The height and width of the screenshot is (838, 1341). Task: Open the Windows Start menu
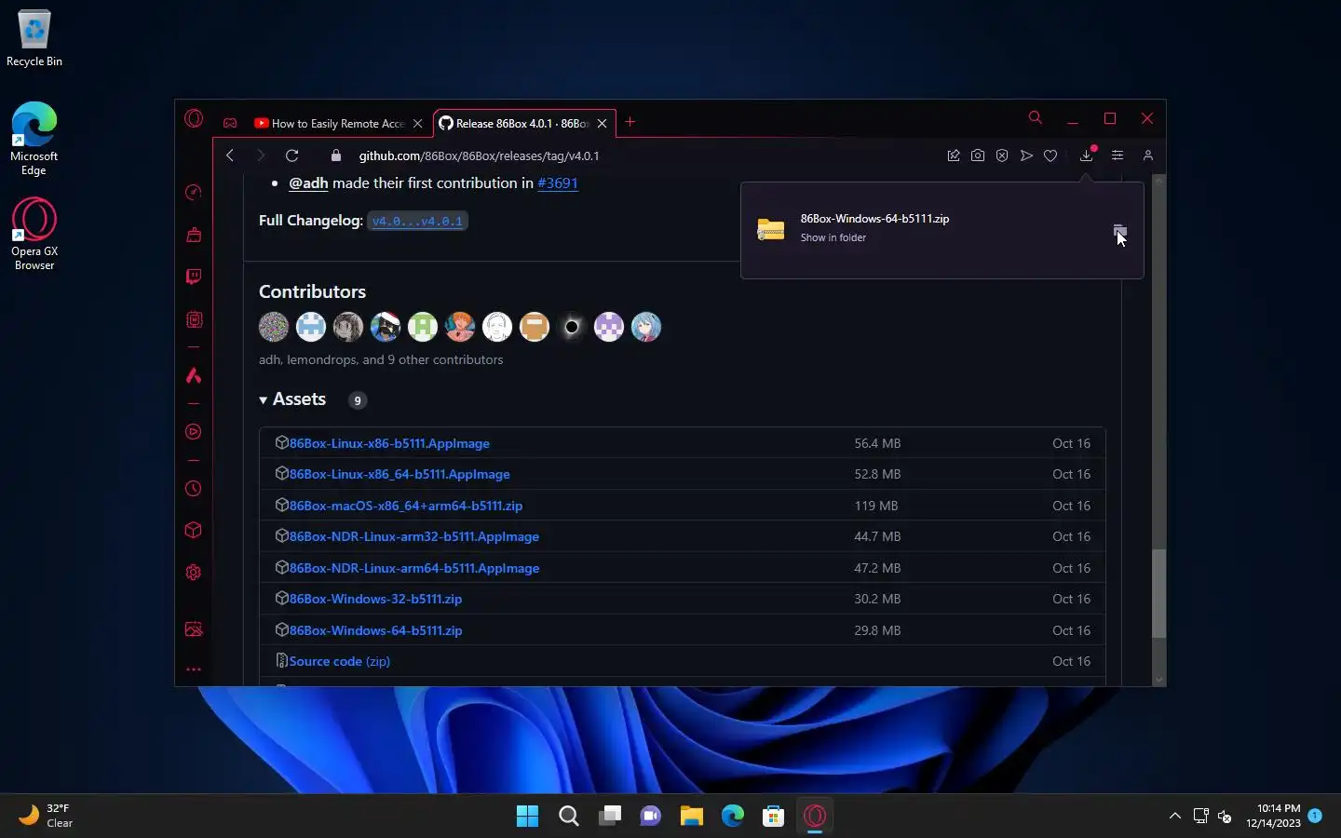[x=527, y=816]
